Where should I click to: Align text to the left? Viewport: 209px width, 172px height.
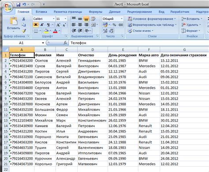[74, 25]
